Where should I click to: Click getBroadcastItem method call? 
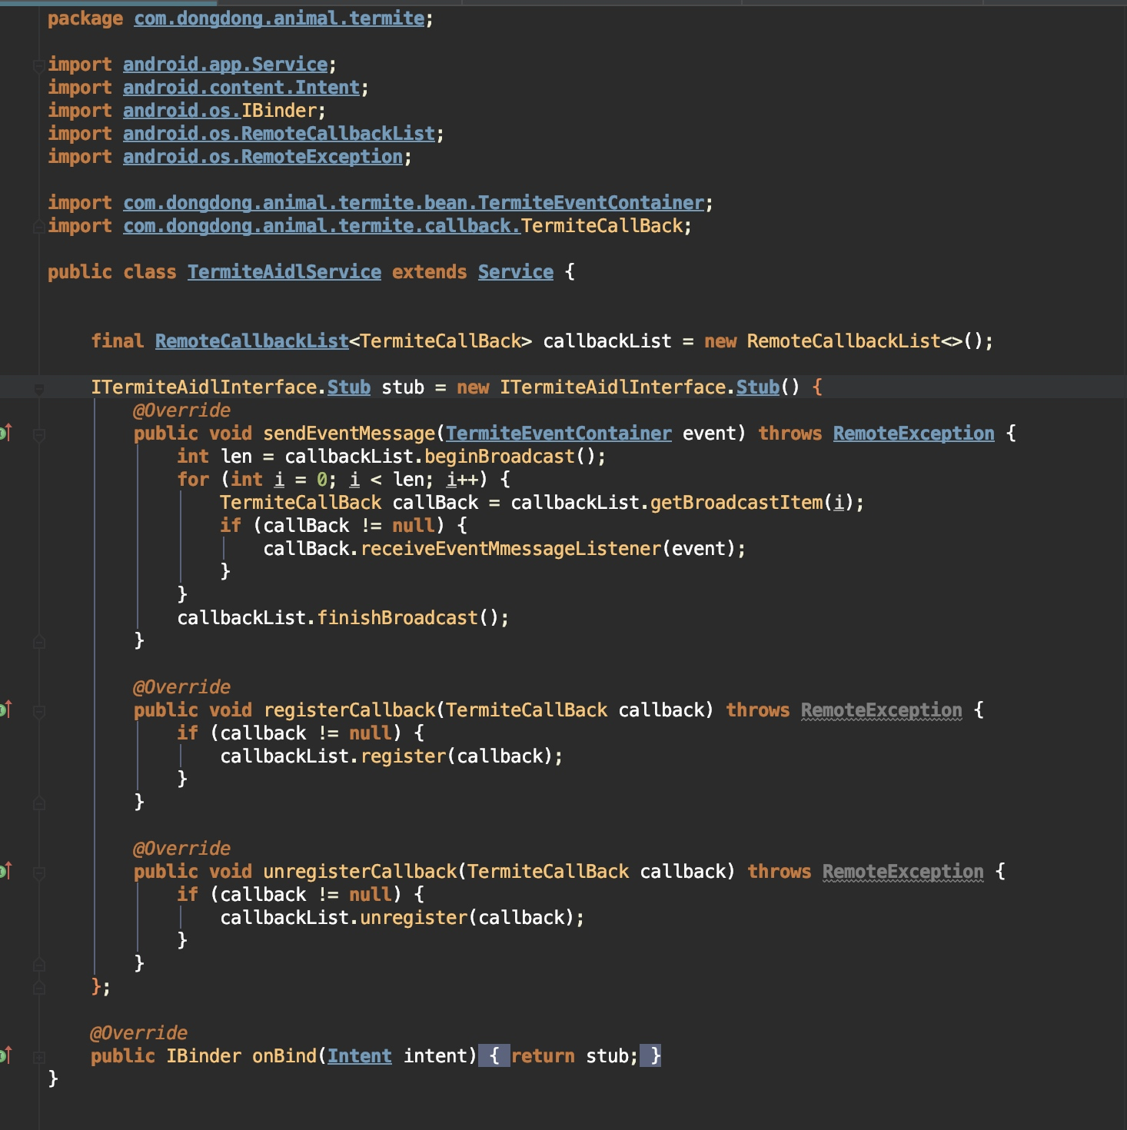coord(736,503)
